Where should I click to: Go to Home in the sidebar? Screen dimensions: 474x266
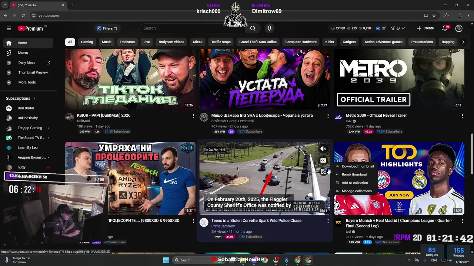pos(28,43)
